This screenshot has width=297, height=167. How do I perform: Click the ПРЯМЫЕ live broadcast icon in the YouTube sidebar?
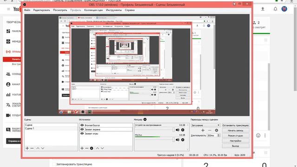tap(8, 51)
